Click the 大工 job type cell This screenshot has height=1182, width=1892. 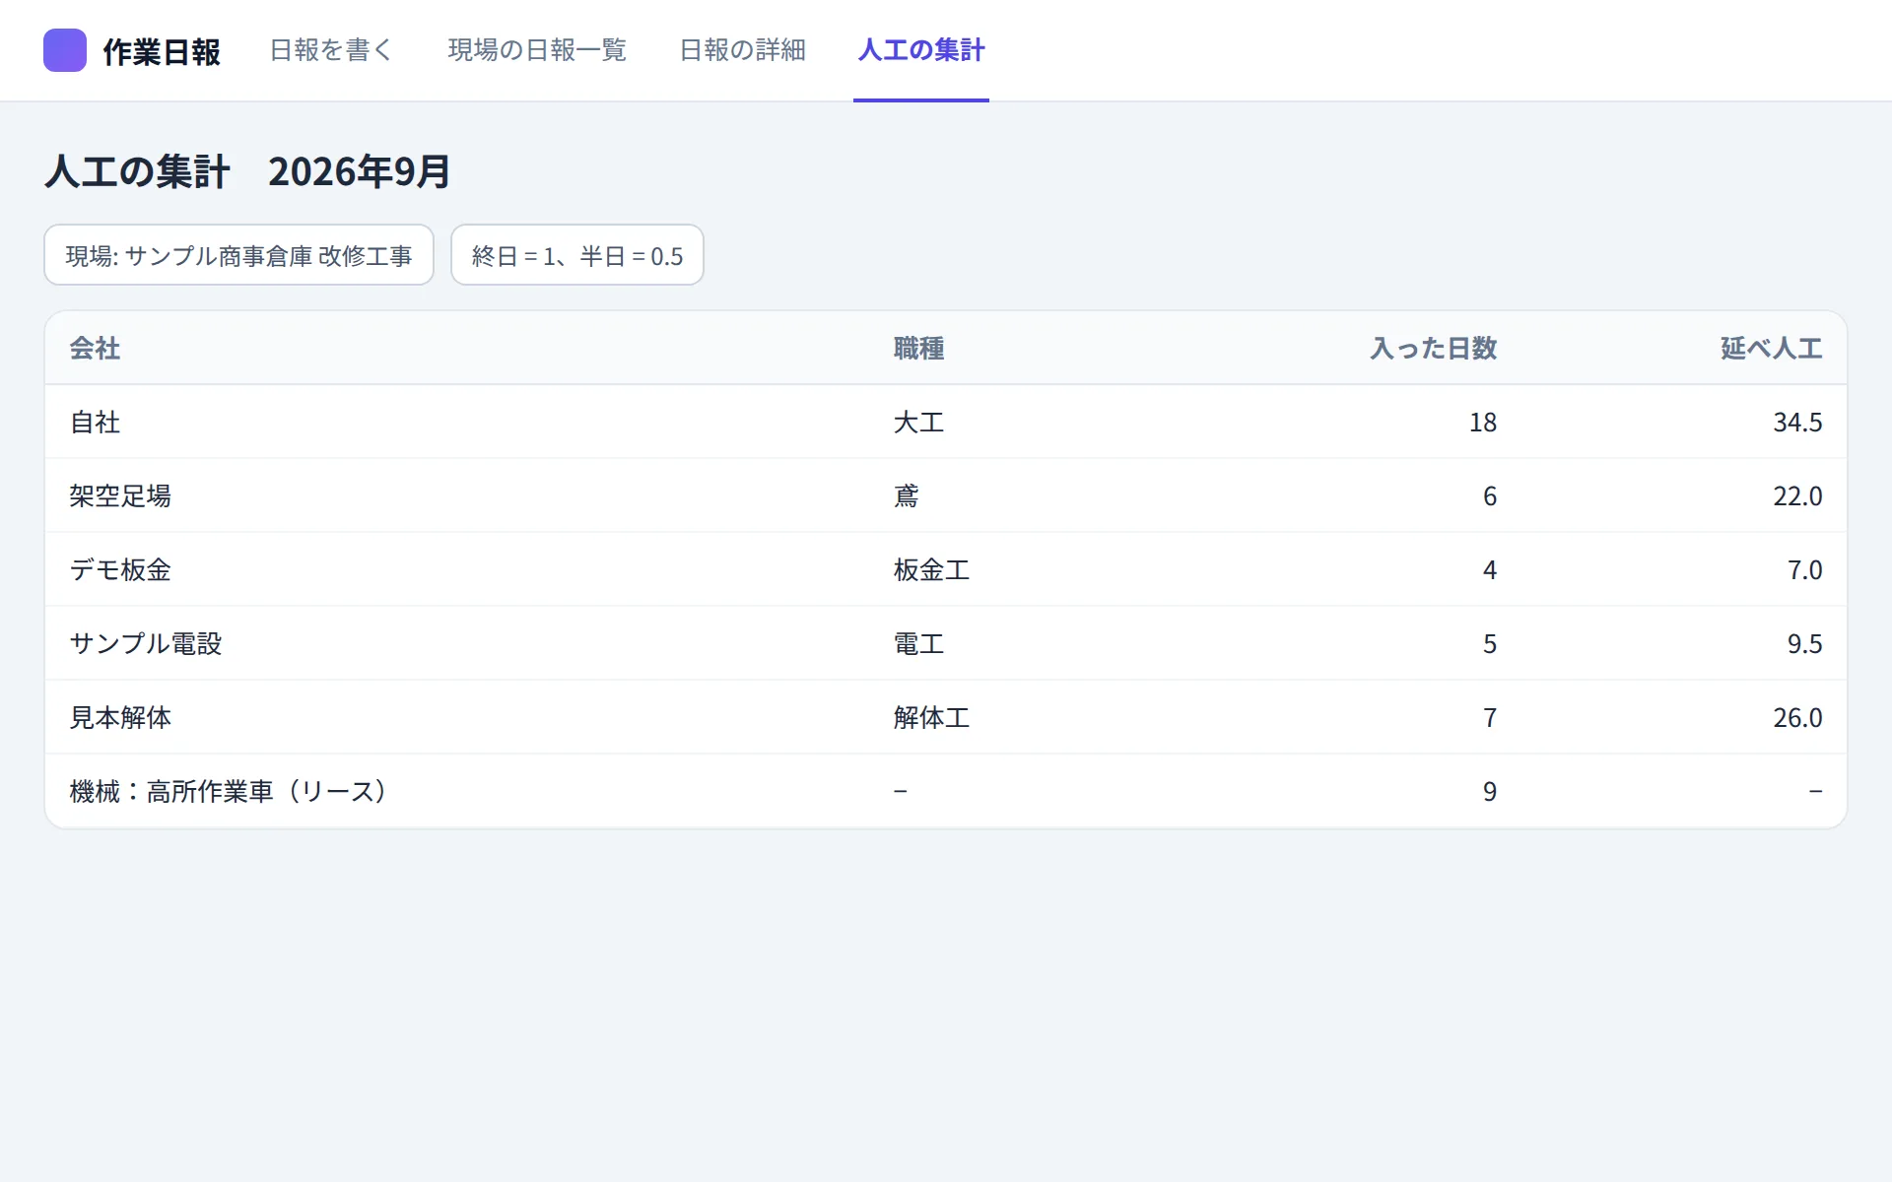pos(919,422)
